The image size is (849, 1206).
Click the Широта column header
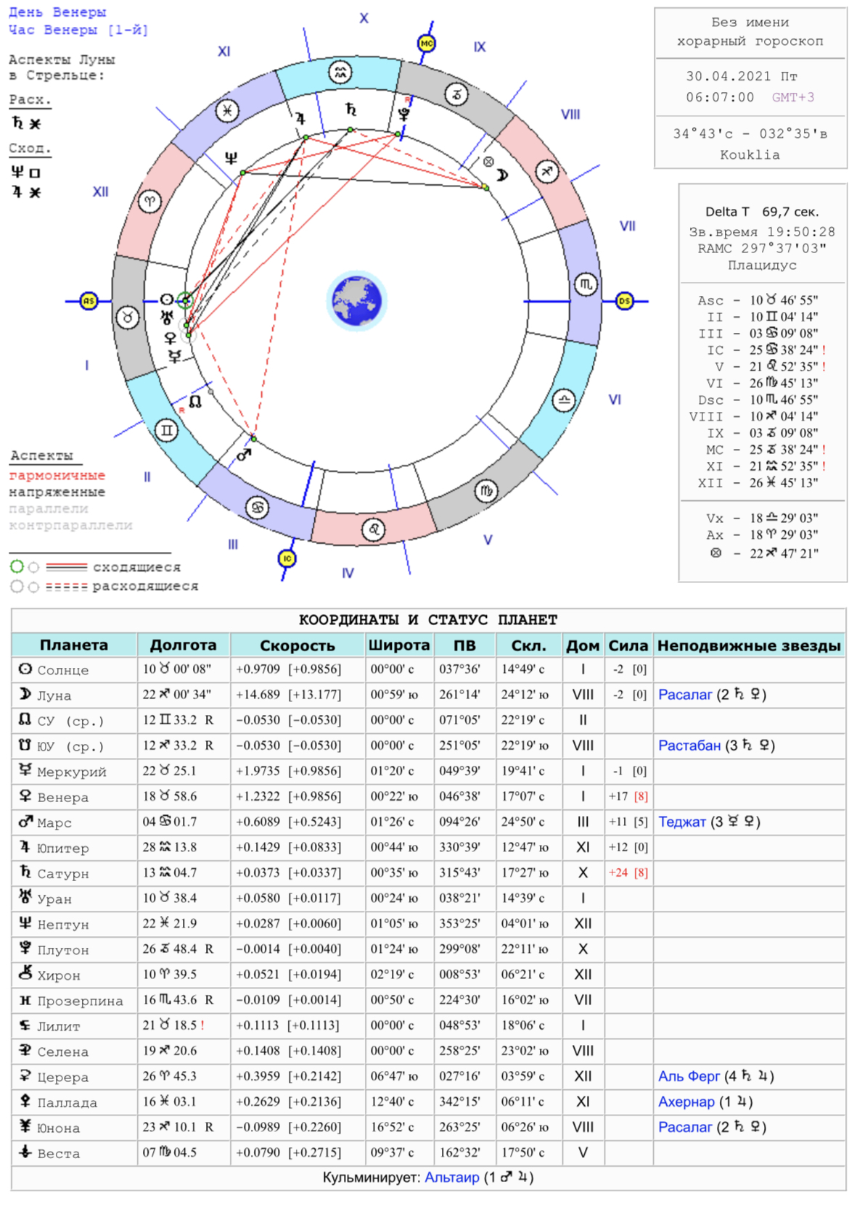pos(399,645)
